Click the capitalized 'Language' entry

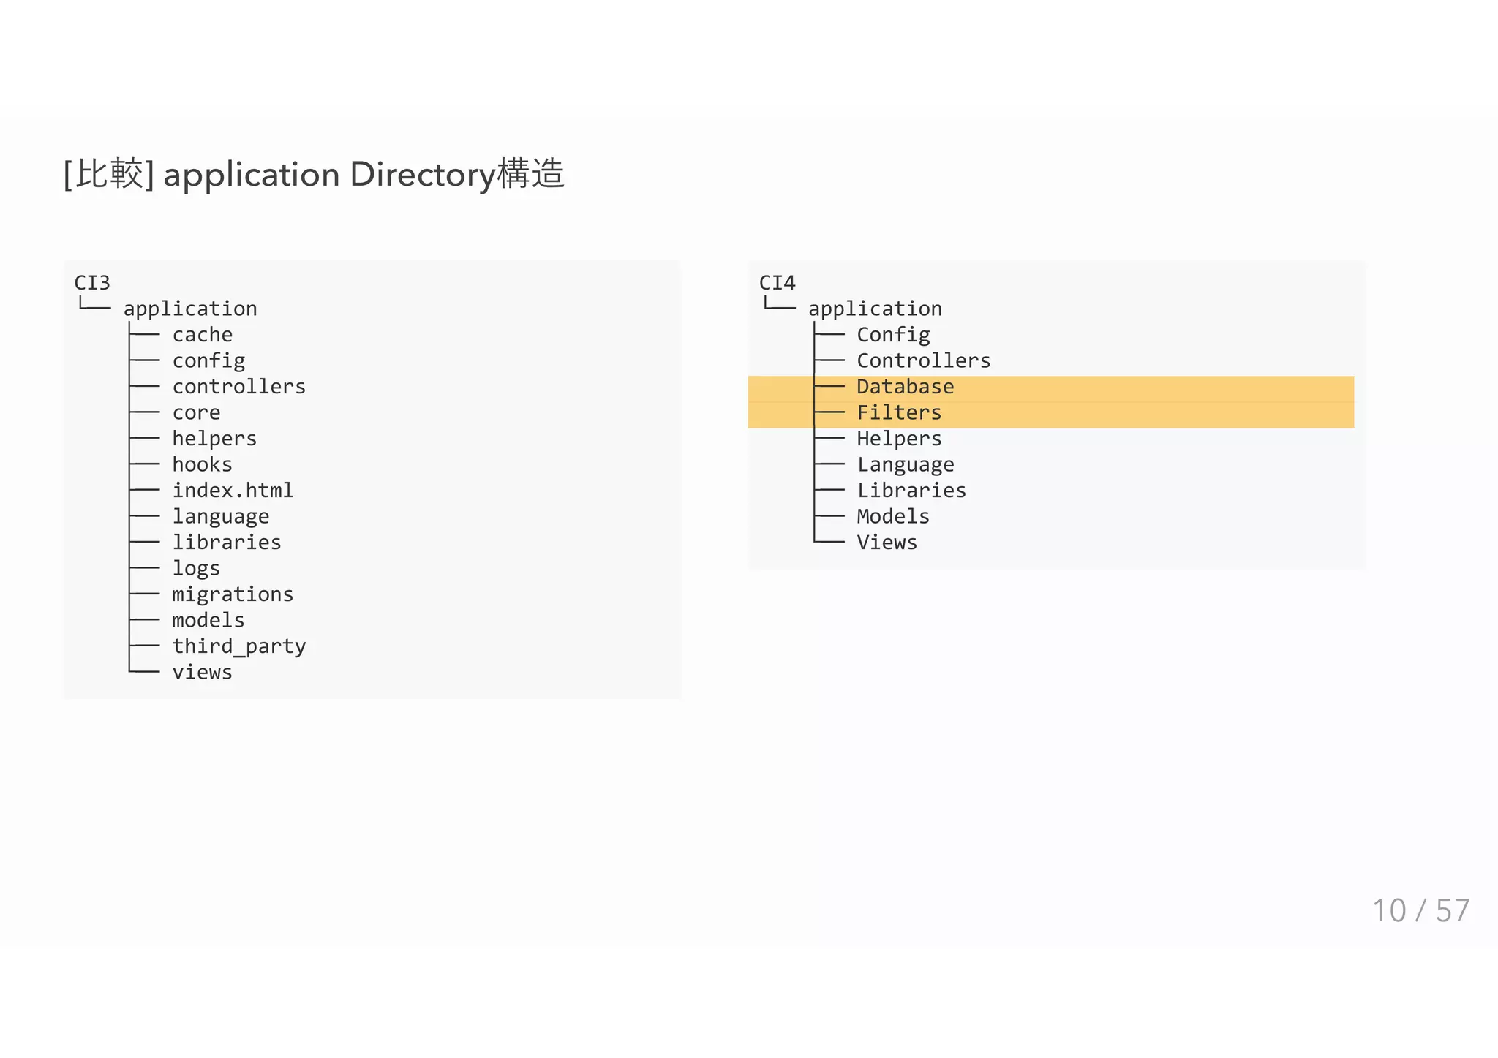(x=906, y=464)
